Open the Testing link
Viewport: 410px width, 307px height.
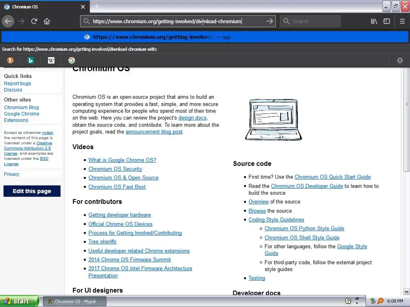(x=257, y=278)
